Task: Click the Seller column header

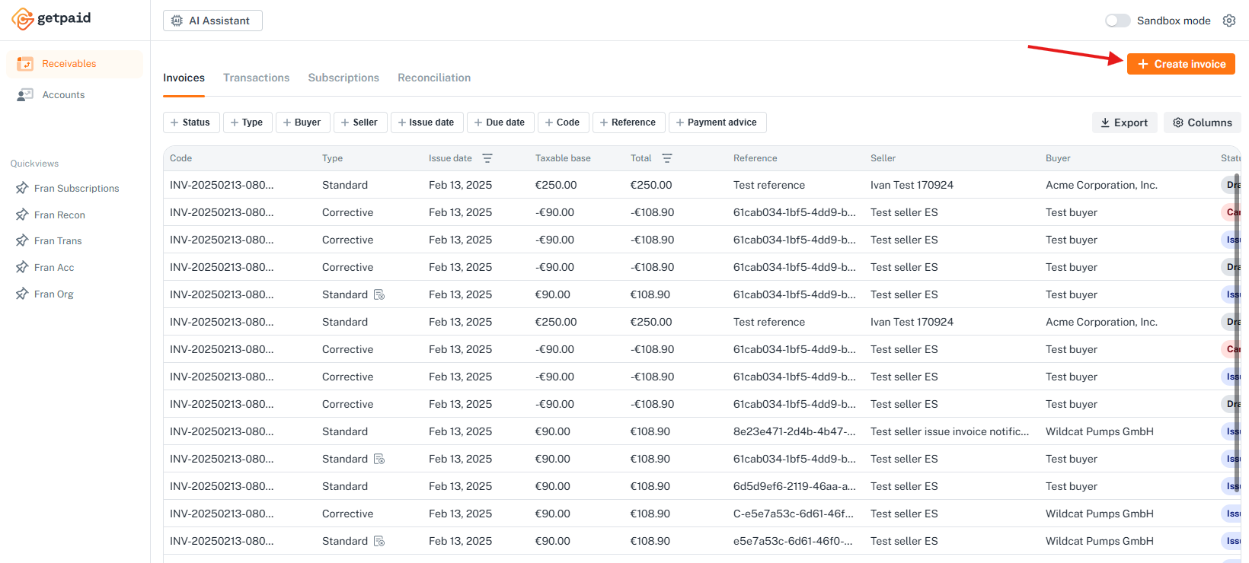Action: pos(883,158)
